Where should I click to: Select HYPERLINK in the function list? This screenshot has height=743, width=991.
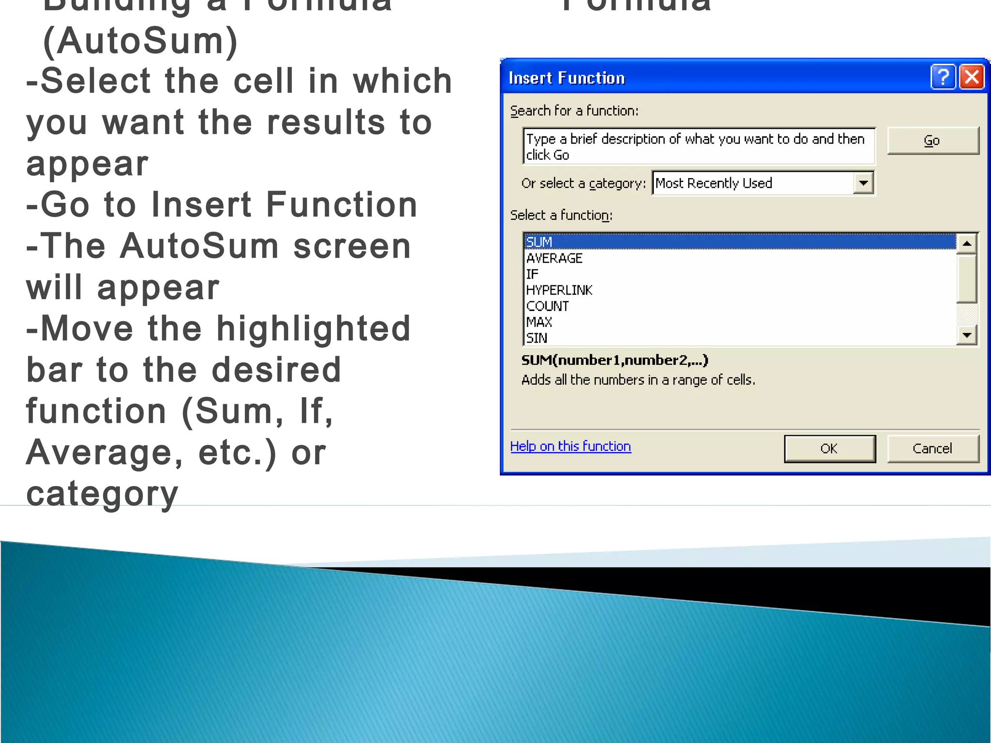click(559, 290)
